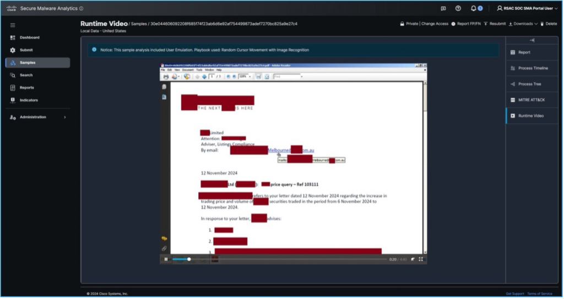This screenshot has height=299, width=564.
Task: Click the Secure Malware Analytics info icon
Action: (82, 8)
